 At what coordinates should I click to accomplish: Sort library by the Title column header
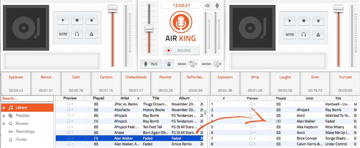156,98
